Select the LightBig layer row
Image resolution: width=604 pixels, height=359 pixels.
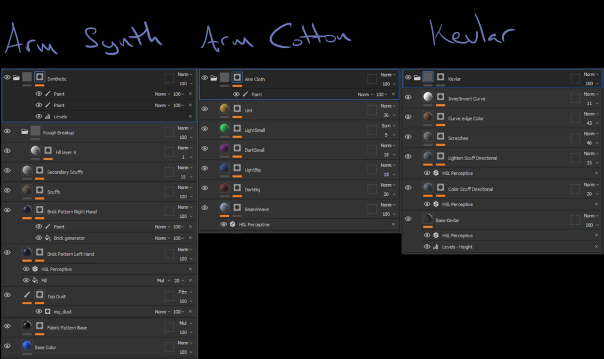click(x=299, y=169)
